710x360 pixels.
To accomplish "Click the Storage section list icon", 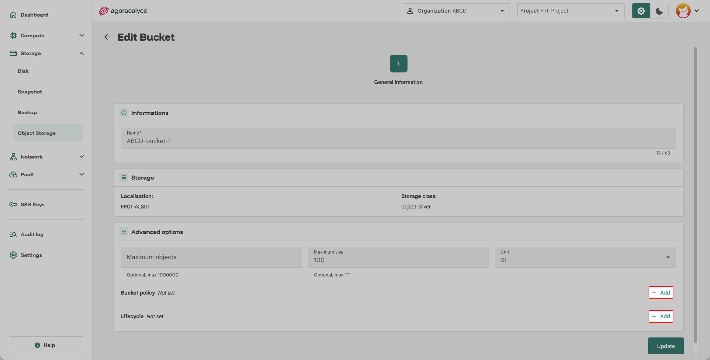I will pos(124,177).
